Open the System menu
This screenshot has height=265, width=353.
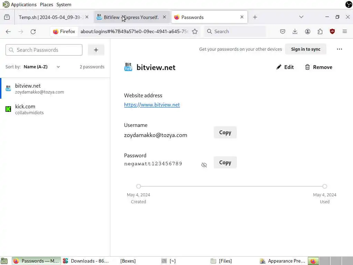[64, 4]
